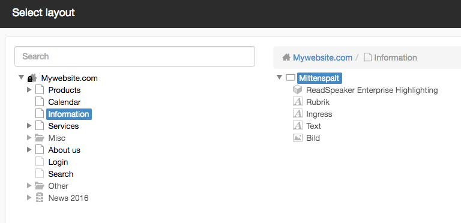Click the Text module A icon
This screenshot has width=461, height=223.
[x=298, y=126]
